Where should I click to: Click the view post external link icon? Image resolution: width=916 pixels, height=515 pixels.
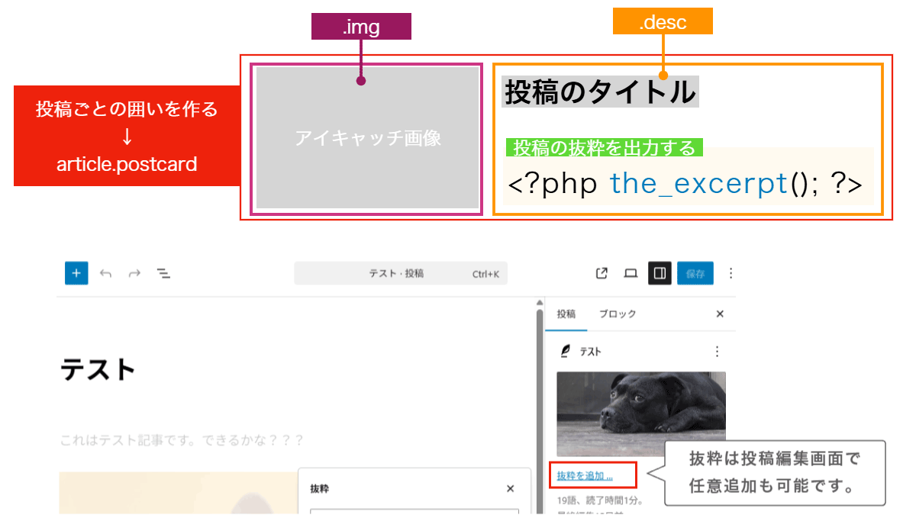click(x=602, y=273)
